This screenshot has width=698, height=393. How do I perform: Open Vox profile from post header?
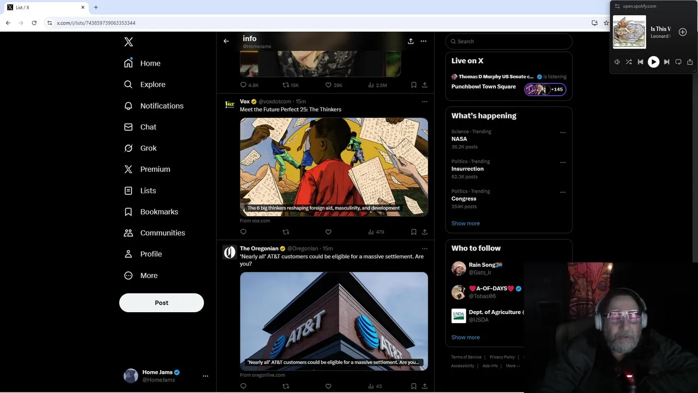(245, 102)
